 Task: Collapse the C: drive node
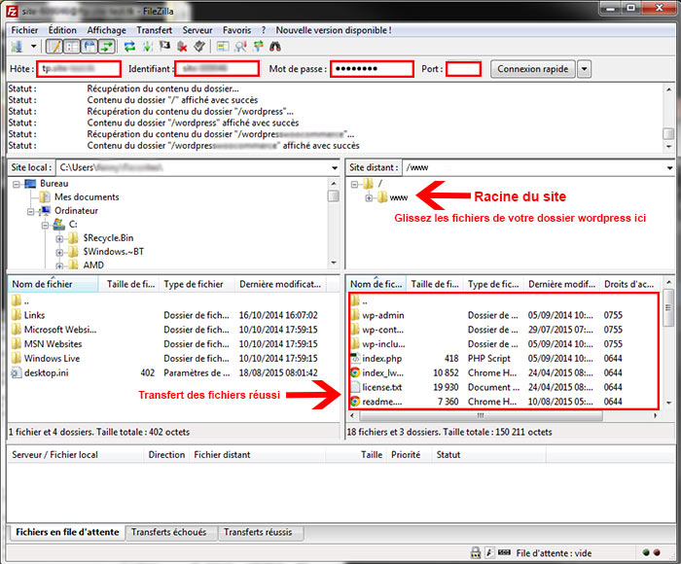pos(45,225)
